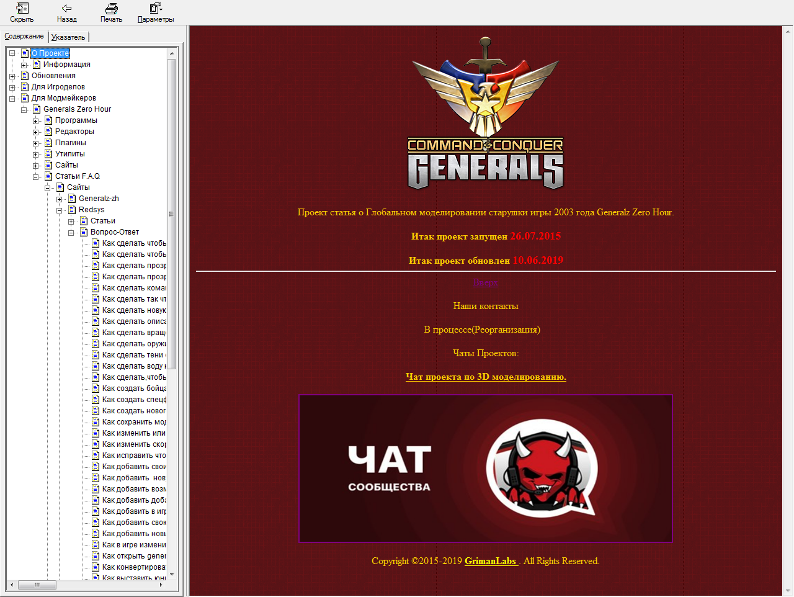Click the tree pane horizontal scrollbar thumb
Image resolution: width=794 pixels, height=597 pixels.
point(37,585)
